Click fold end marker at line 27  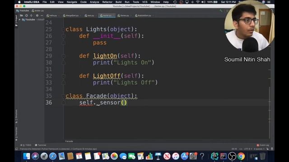click(x=63, y=43)
